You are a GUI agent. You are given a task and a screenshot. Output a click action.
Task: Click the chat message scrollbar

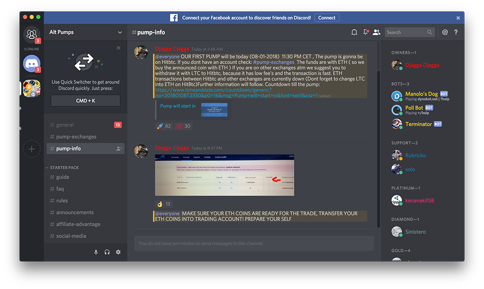(x=379, y=149)
